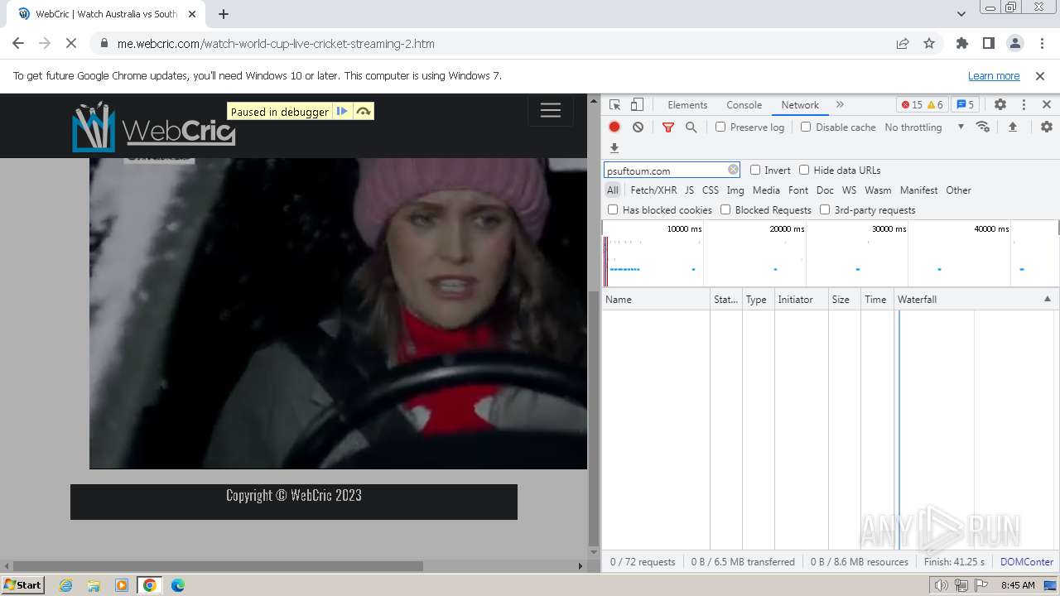Select the inspect element picker icon
This screenshot has height=596, width=1060.
pos(614,105)
